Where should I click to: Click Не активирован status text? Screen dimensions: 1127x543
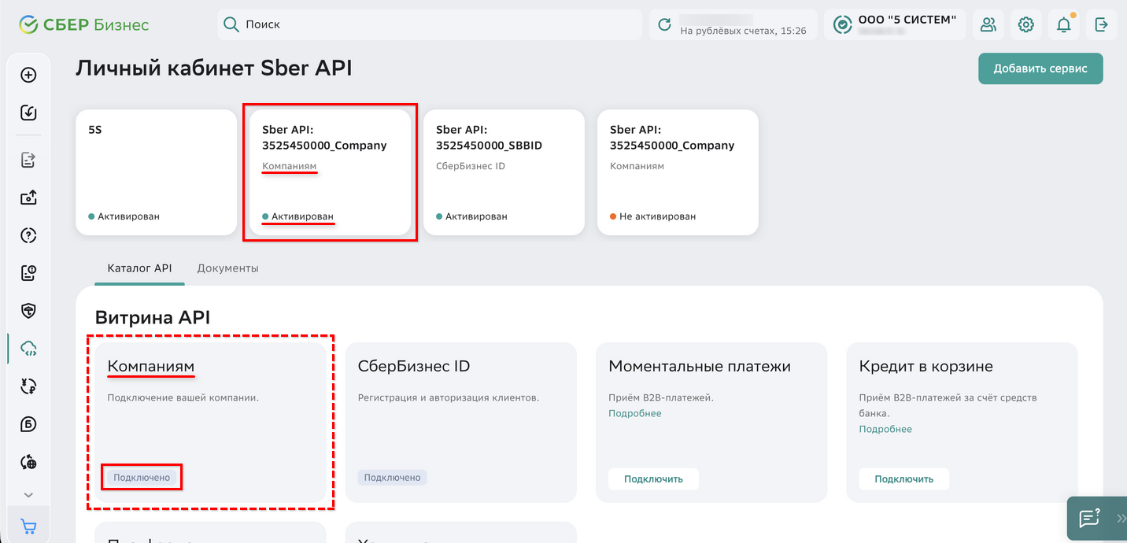coord(657,216)
